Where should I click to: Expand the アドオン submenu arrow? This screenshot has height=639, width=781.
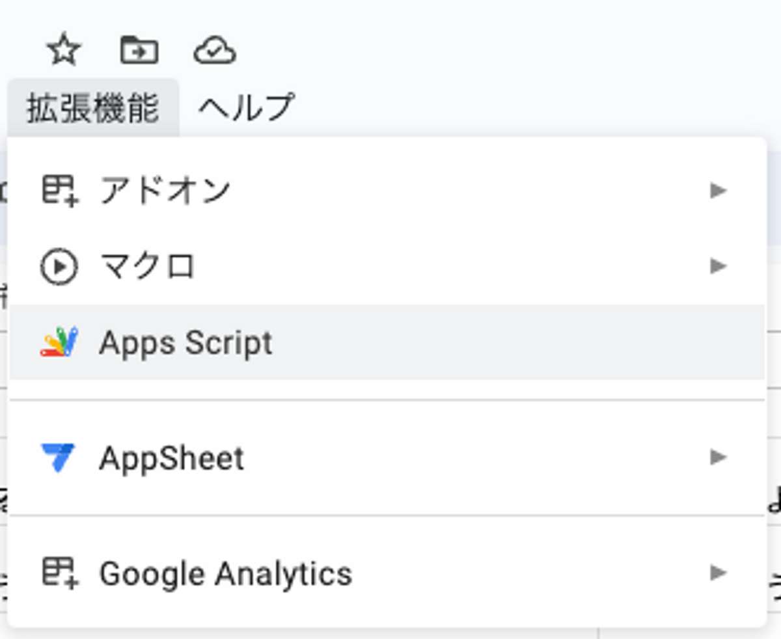[x=719, y=191]
